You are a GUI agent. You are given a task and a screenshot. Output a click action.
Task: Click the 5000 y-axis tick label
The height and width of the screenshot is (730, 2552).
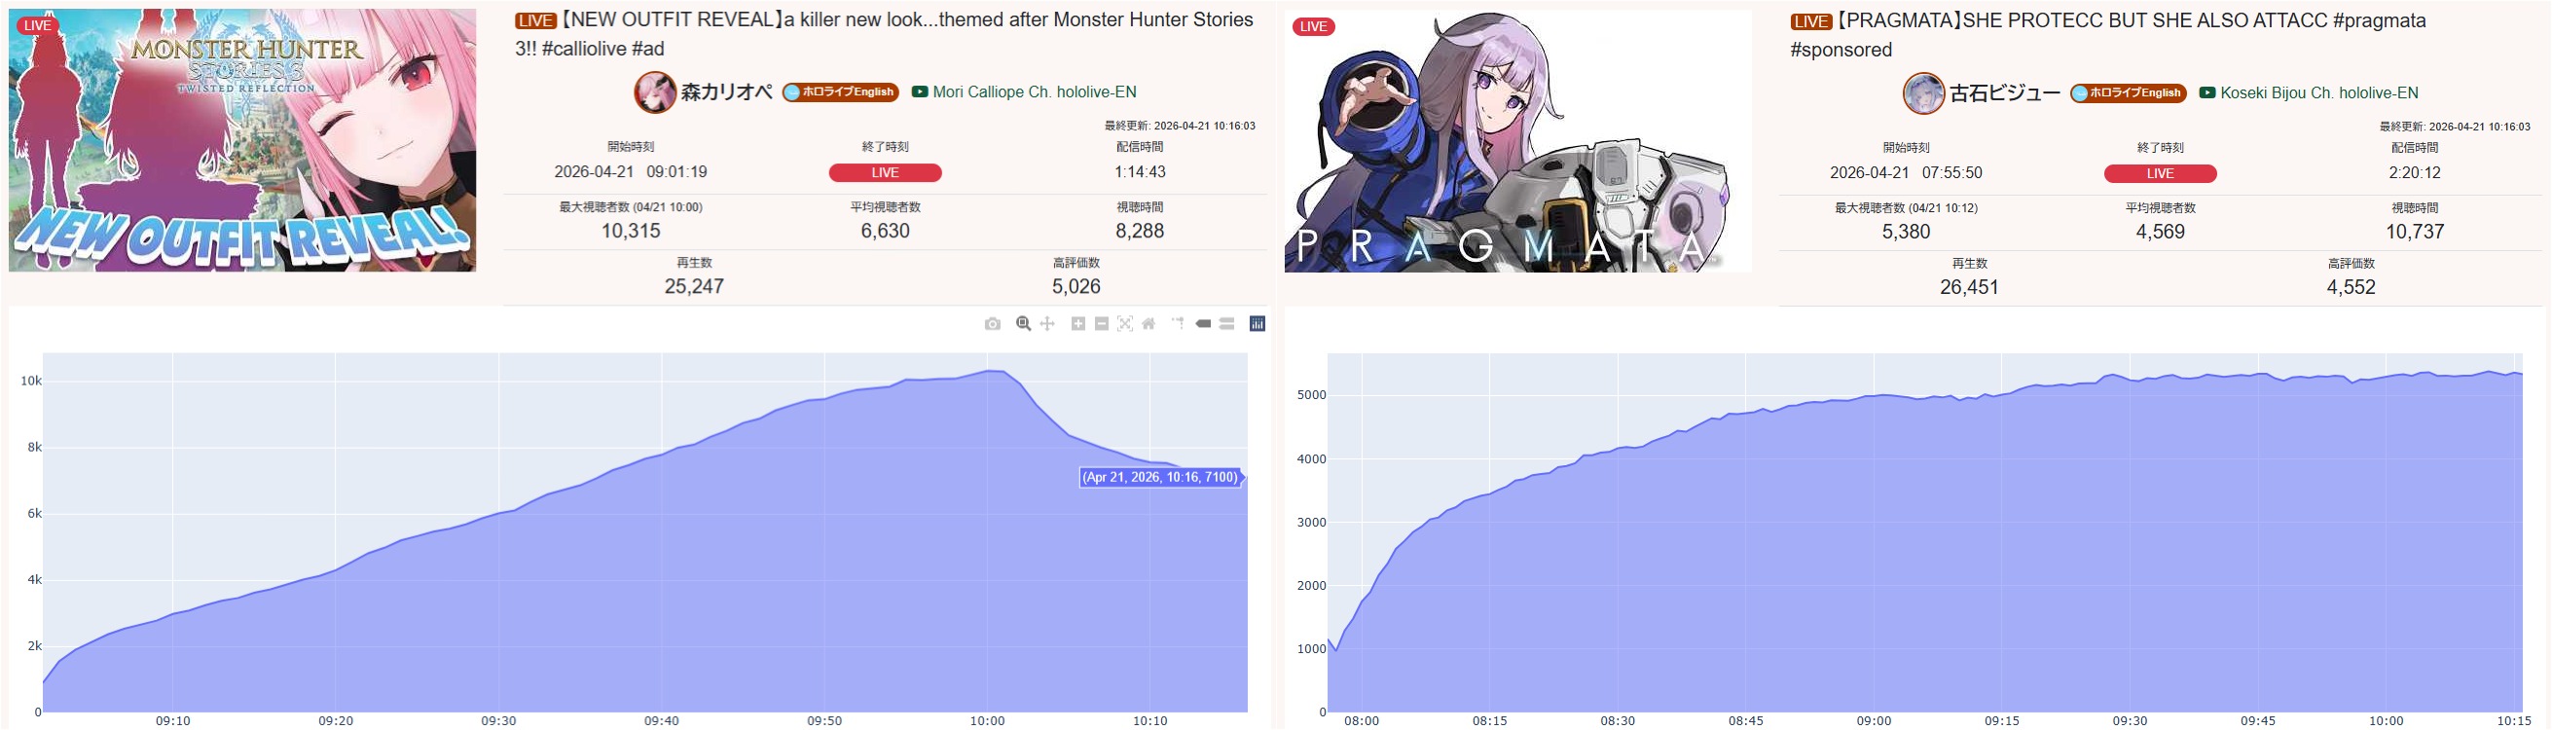(1311, 395)
